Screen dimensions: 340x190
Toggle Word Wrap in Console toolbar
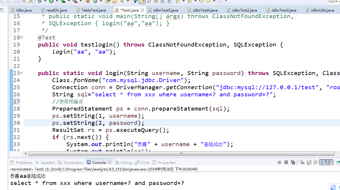click(x=316, y=162)
